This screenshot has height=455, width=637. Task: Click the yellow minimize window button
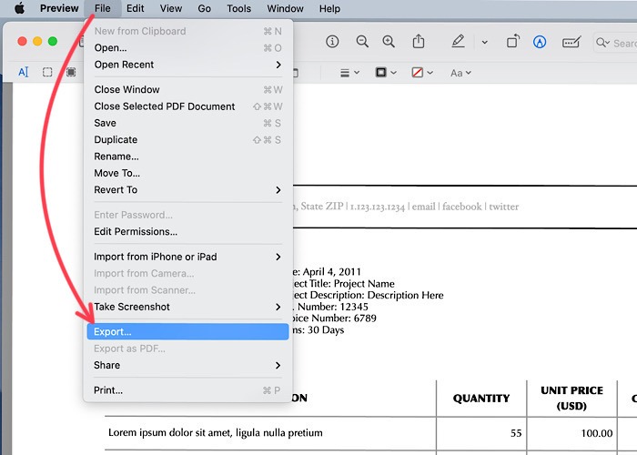[x=37, y=41]
